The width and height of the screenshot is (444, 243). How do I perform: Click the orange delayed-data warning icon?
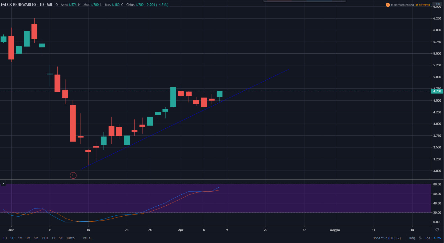pos(388,5)
